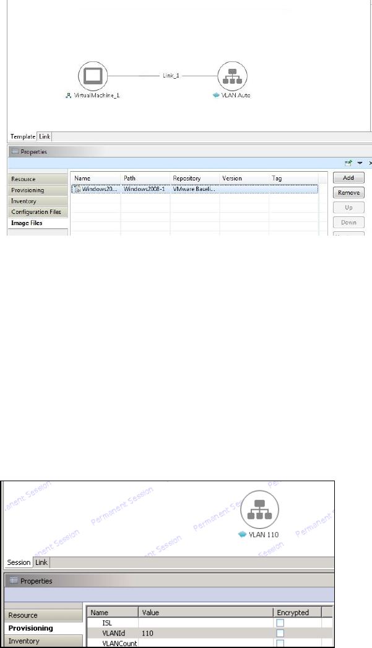Click the pin-to-selection icon in Properties toolbar
The width and height of the screenshot is (372, 648).
[x=348, y=163]
